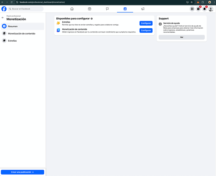Click the Panel profesional breadcrumb text
The height and width of the screenshot is (176, 216).
pos(14,16)
